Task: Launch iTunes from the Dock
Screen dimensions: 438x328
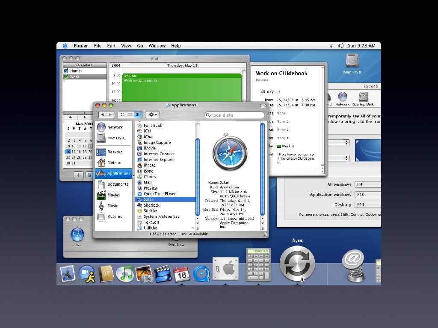Action: tap(125, 274)
